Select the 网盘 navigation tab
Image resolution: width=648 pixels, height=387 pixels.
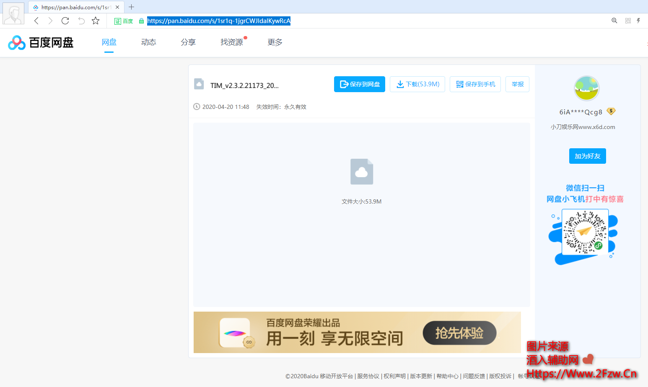point(109,42)
